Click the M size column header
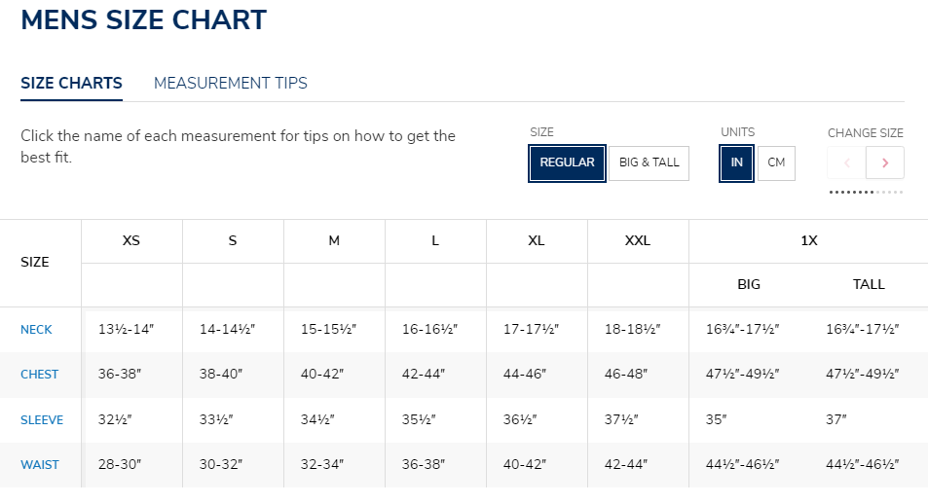 [334, 240]
